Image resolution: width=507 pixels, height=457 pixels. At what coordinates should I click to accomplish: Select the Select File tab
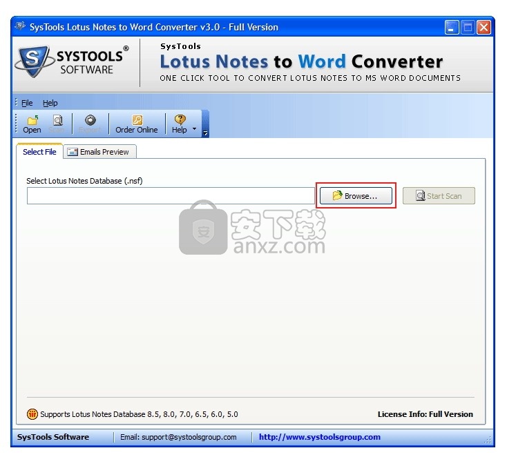[39, 152]
